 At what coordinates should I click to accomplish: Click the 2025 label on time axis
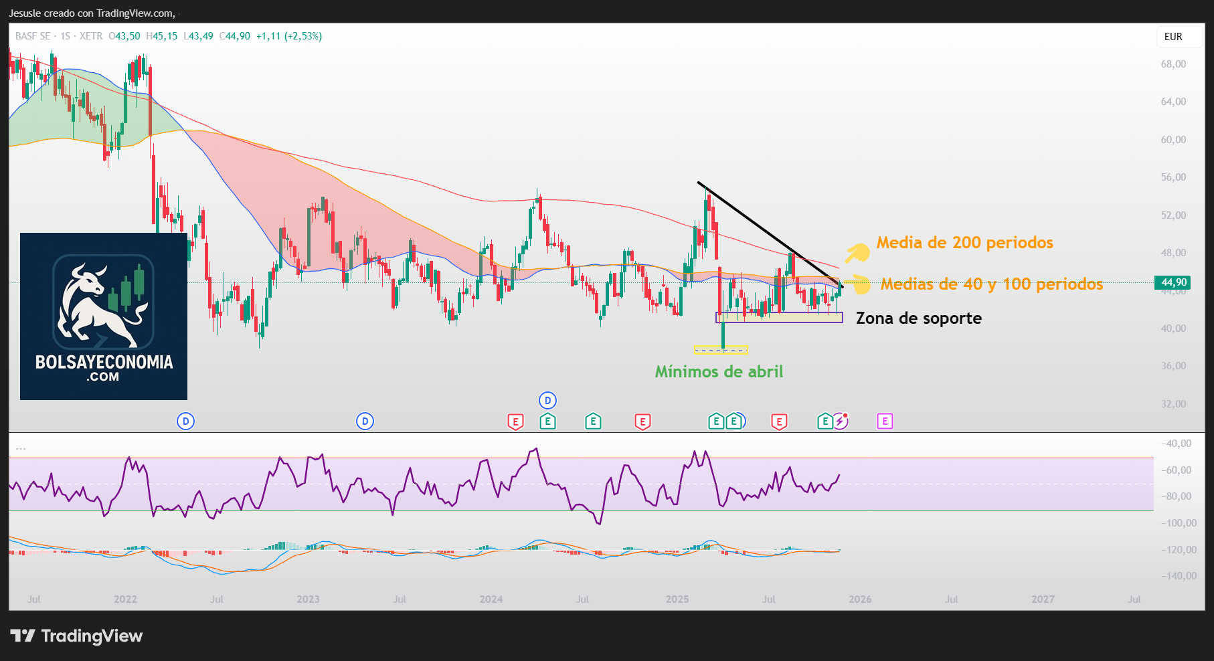tap(677, 599)
